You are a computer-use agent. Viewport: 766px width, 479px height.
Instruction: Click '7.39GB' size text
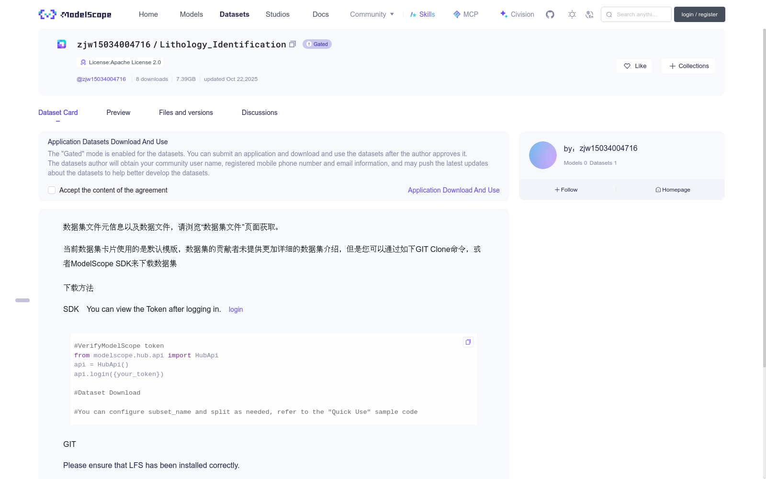(186, 79)
